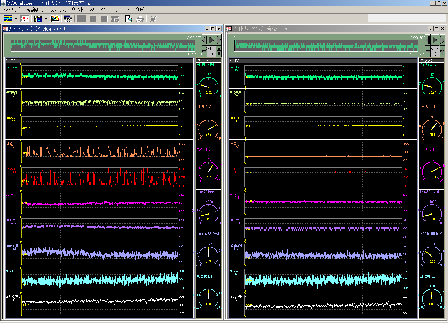Step forward one frame in the 対策後 window
This screenshot has width=448, height=323.
pyautogui.click(x=442, y=40)
